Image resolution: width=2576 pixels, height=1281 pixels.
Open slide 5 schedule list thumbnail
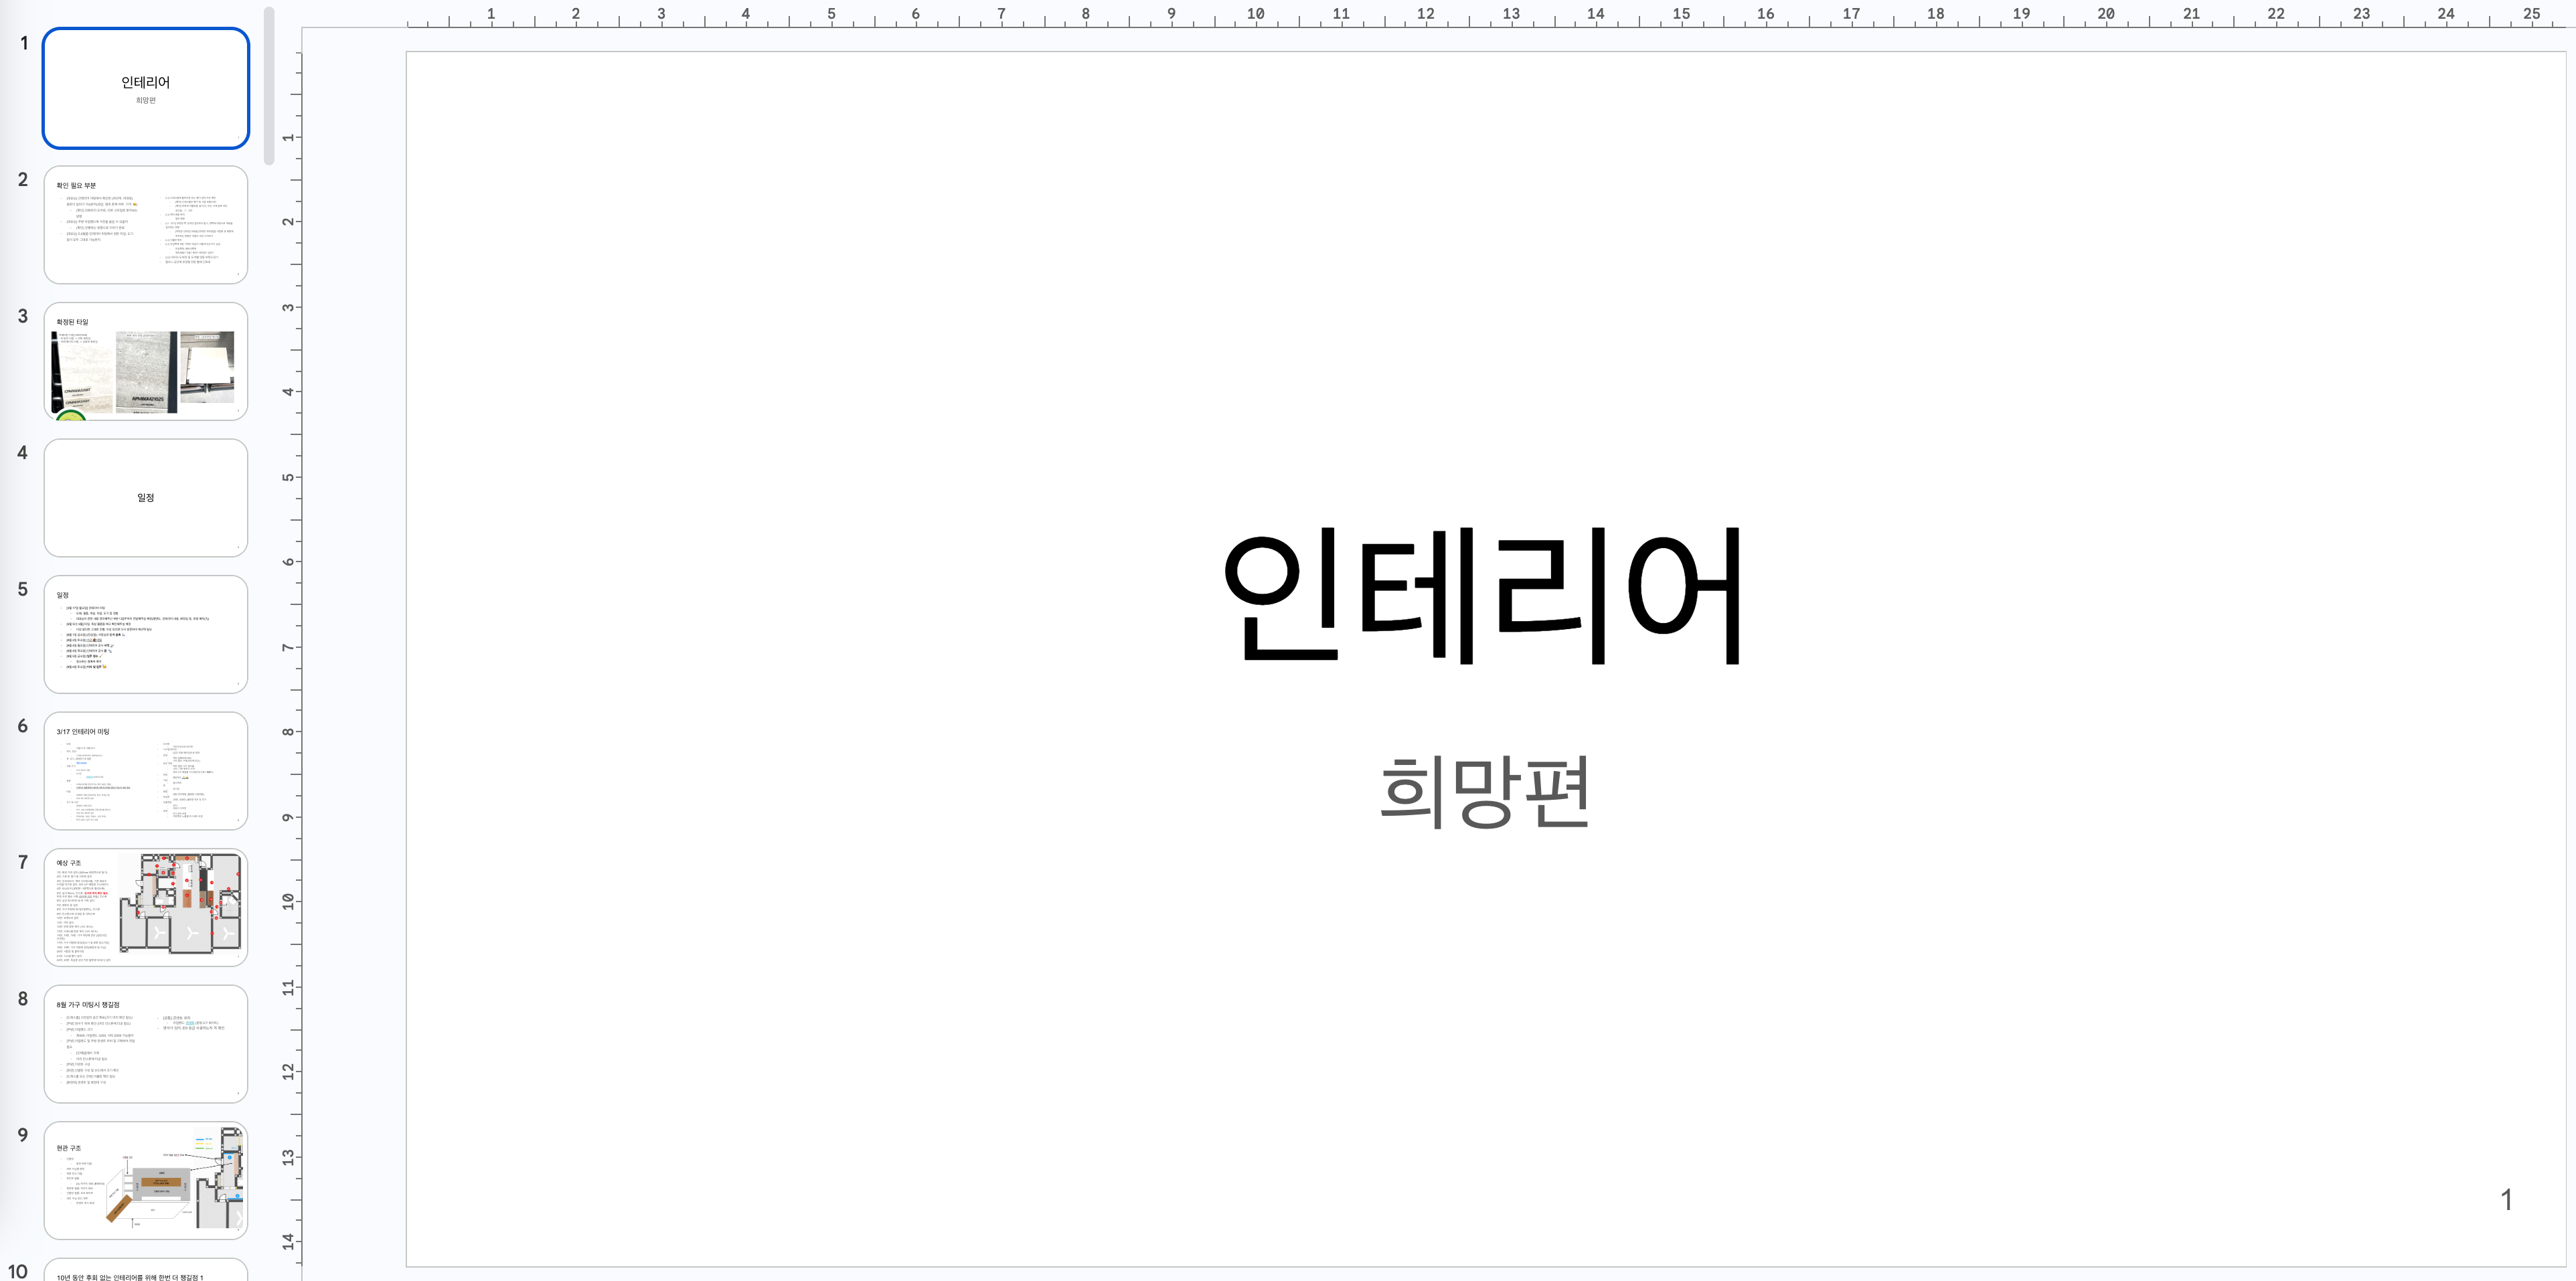coord(145,634)
